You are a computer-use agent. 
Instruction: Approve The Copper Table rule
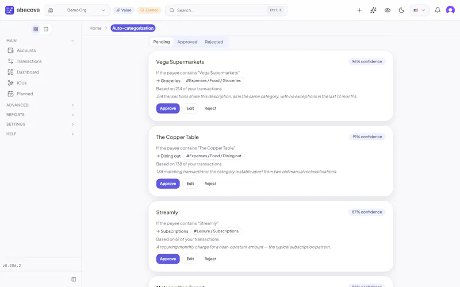pyautogui.click(x=168, y=184)
